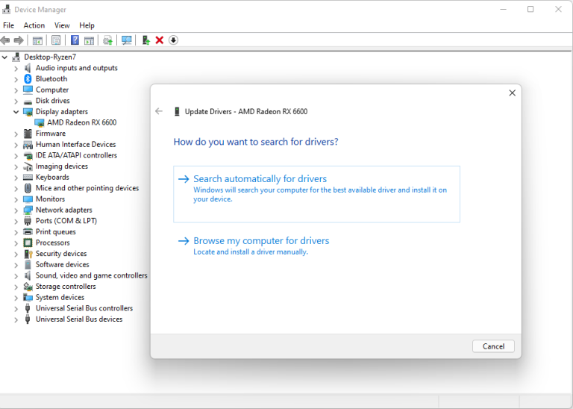Screen dimensions: 573x409
Task: Expand the Imaging devices category
Action: pyautogui.click(x=16, y=167)
